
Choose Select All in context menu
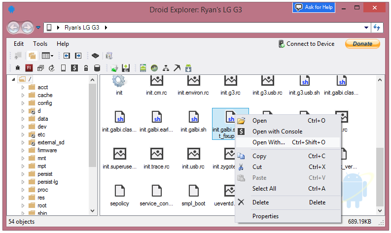tap(288, 189)
